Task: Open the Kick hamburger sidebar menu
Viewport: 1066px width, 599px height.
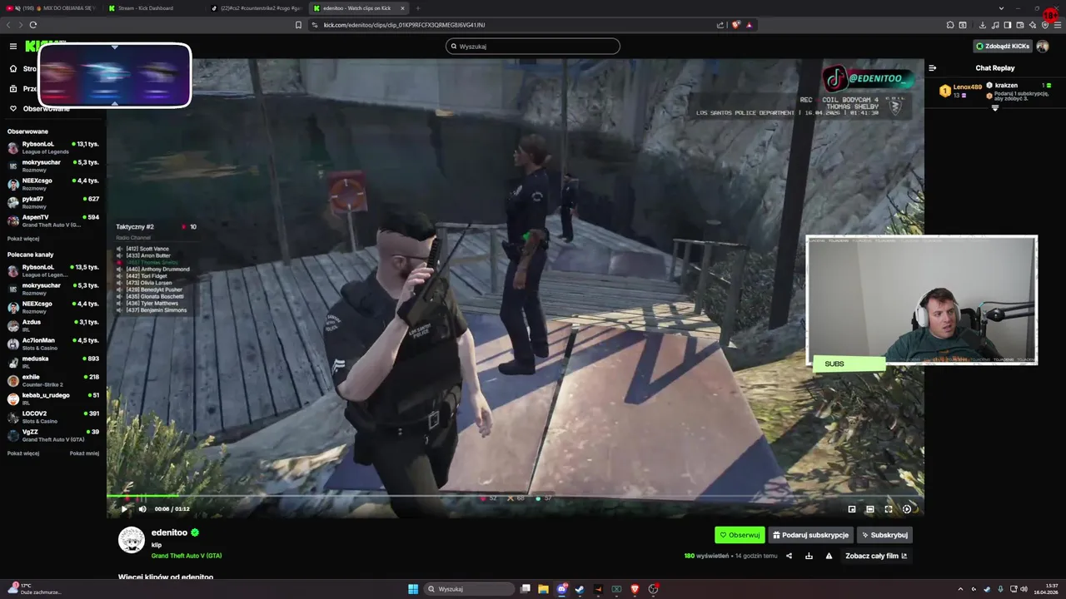Action: pyautogui.click(x=13, y=47)
